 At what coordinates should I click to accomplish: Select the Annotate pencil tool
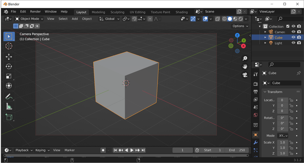(x=9, y=97)
